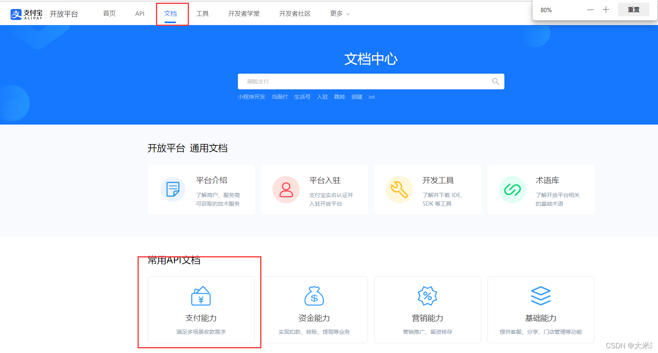Click the 术语库 link-chain icon

coord(513,190)
